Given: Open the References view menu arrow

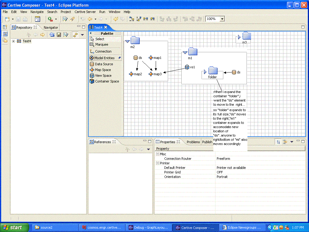Looking at the screenshot, I should pyautogui.click(x=148, y=149).
